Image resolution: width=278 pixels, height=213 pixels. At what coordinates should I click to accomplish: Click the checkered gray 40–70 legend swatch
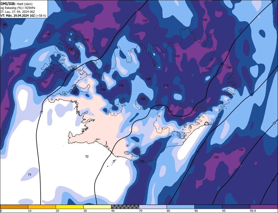(x=125, y=207)
